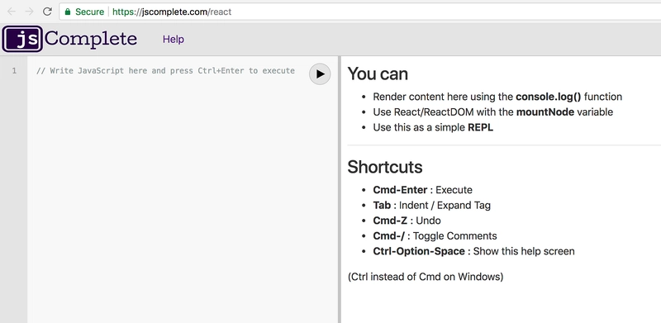Select line number 1 in the gutter
661x323 pixels.
point(14,71)
